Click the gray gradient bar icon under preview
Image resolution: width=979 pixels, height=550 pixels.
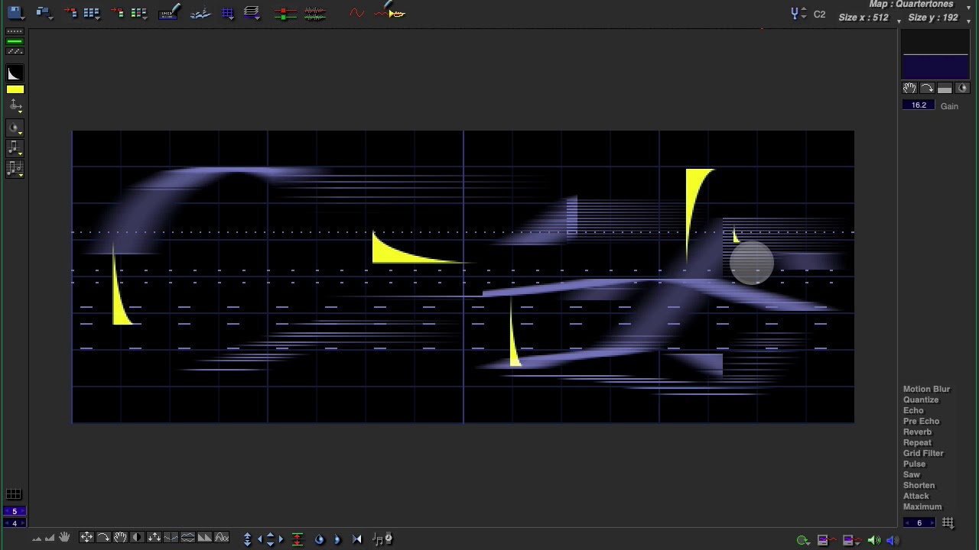coord(945,89)
